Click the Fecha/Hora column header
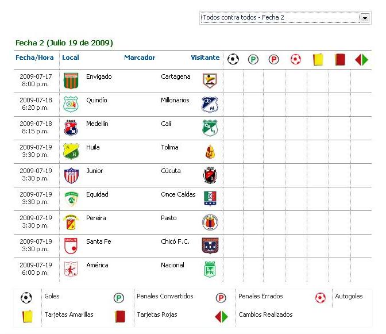386x334 pixels. pyautogui.click(x=34, y=57)
